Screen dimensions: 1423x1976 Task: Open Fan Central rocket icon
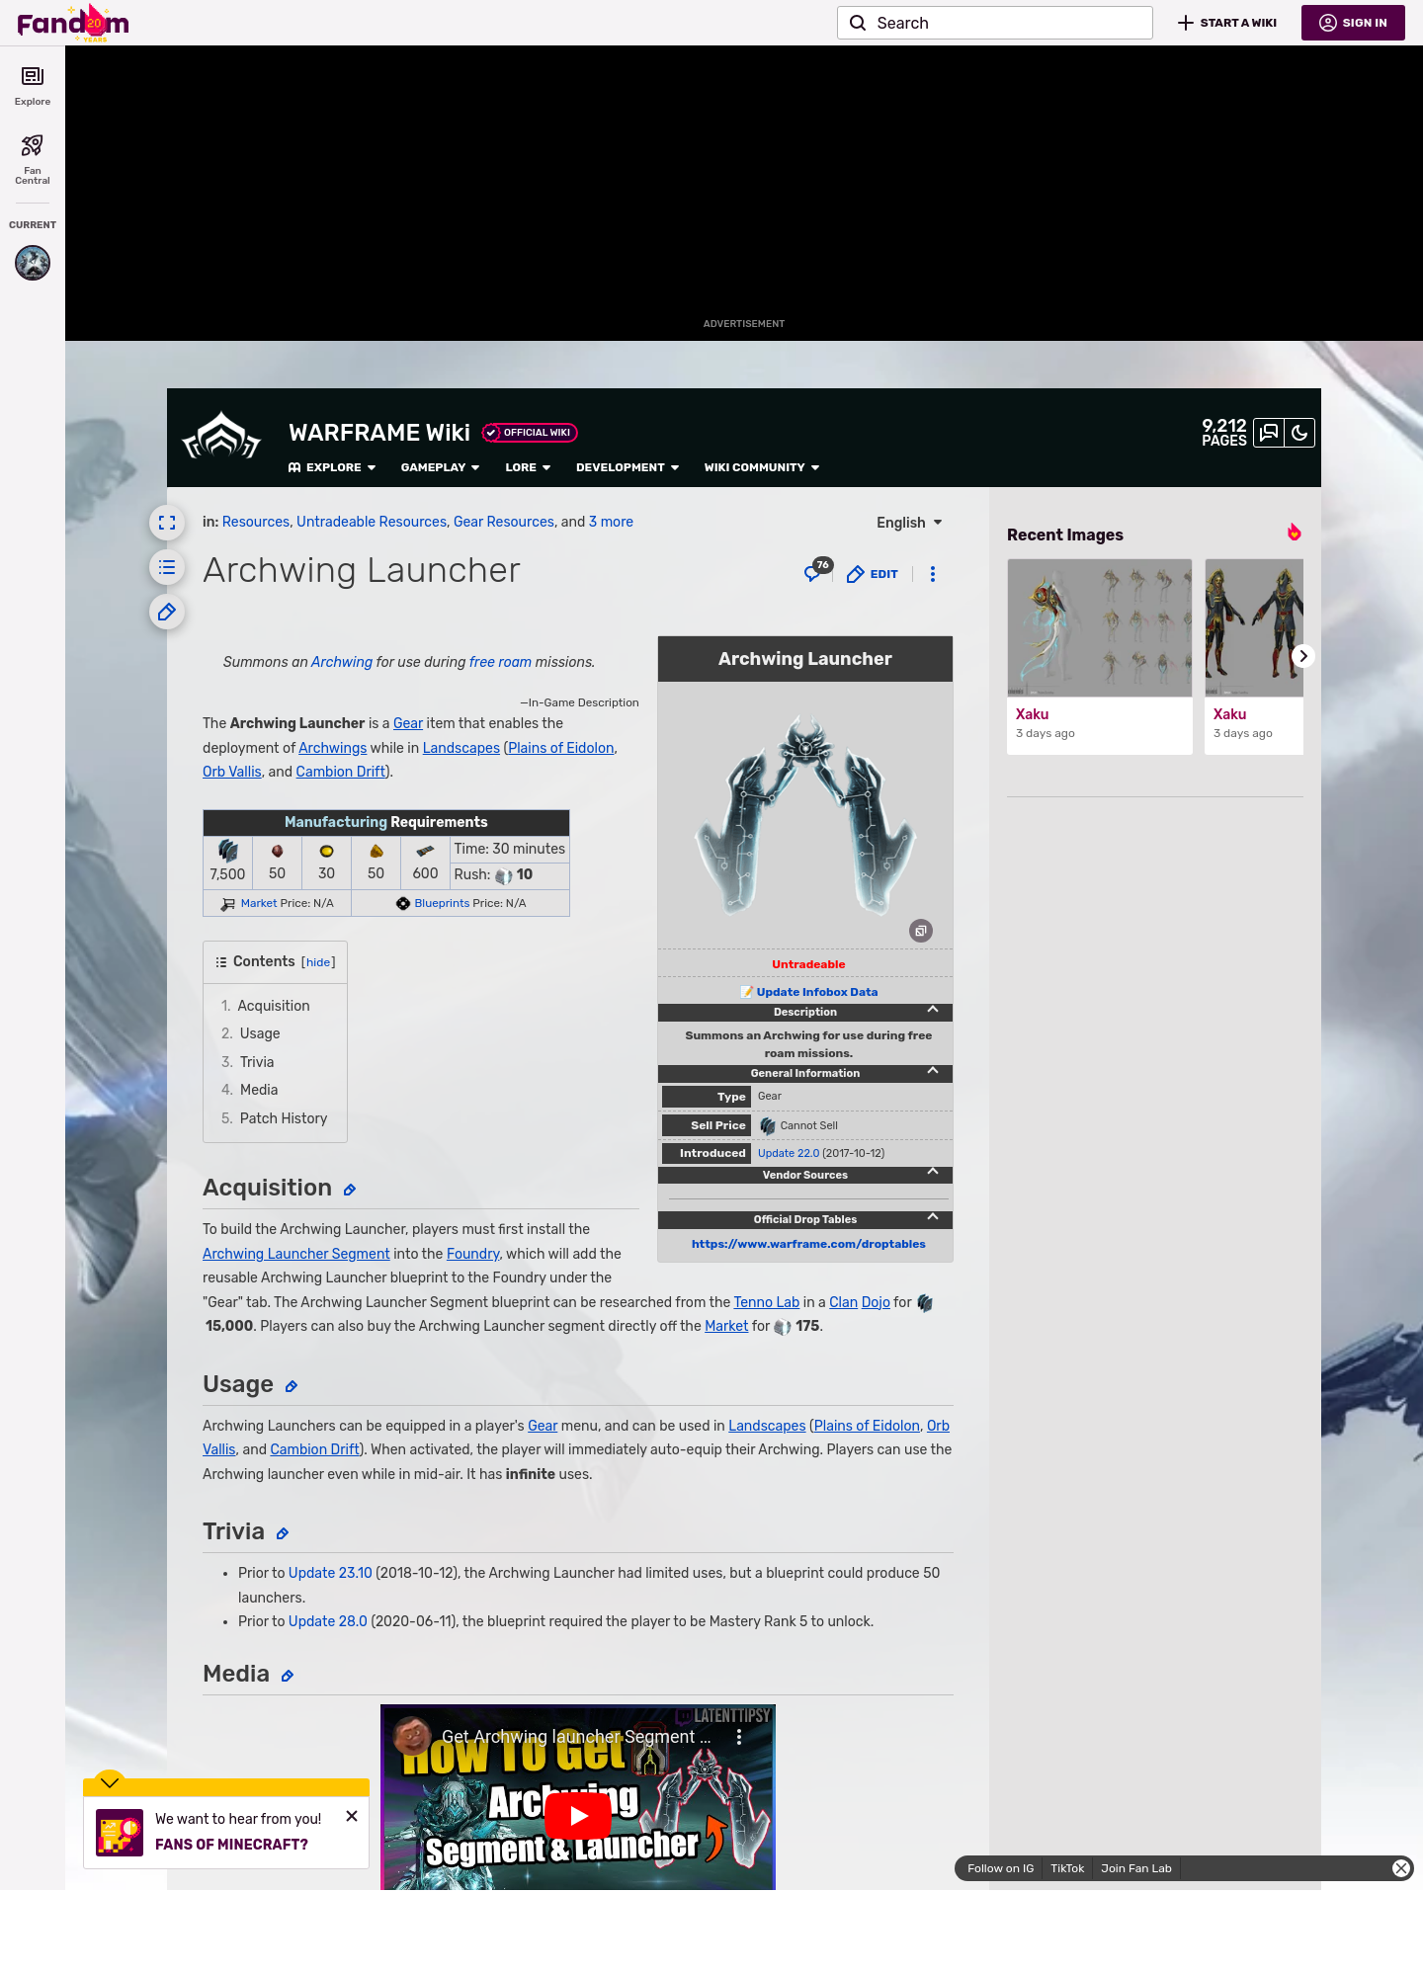point(33,146)
